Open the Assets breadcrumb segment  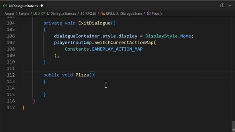[9, 14]
